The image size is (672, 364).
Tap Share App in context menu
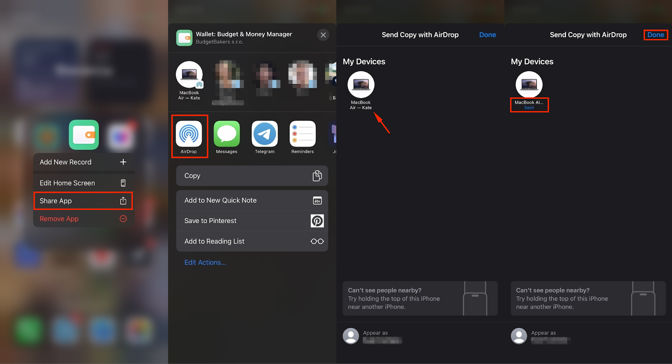pos(84,201)
